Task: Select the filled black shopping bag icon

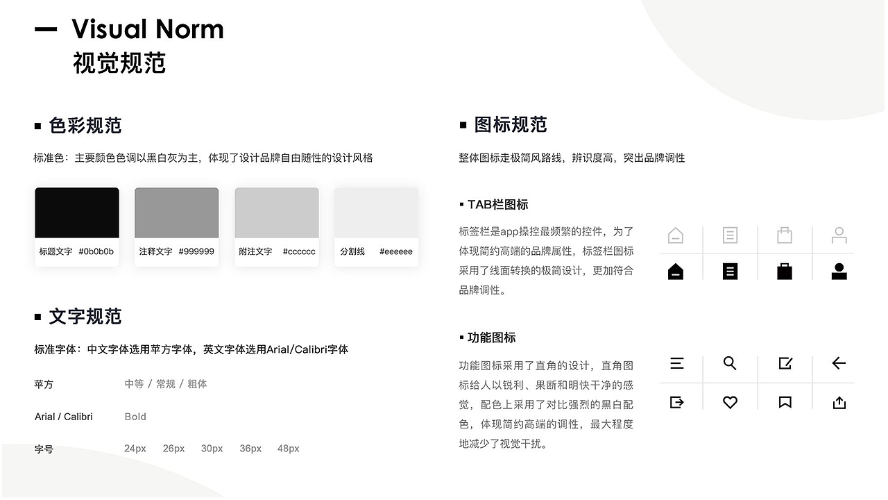Action: pos(785,271)
